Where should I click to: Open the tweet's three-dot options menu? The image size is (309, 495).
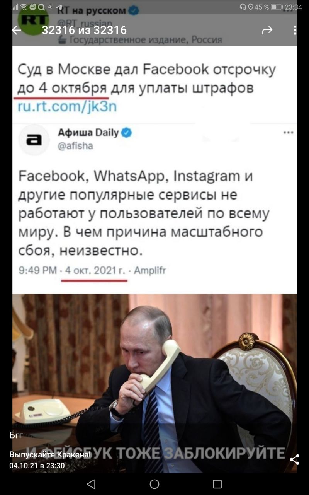(x=288, y=133)
